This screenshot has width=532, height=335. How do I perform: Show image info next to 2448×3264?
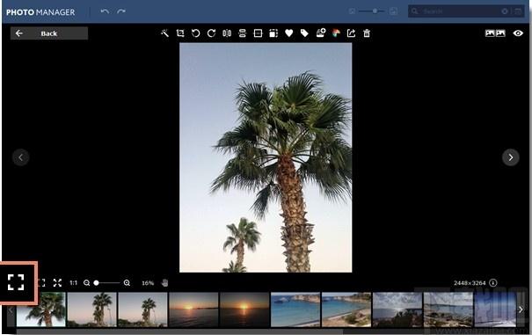[x=493, y=283]
